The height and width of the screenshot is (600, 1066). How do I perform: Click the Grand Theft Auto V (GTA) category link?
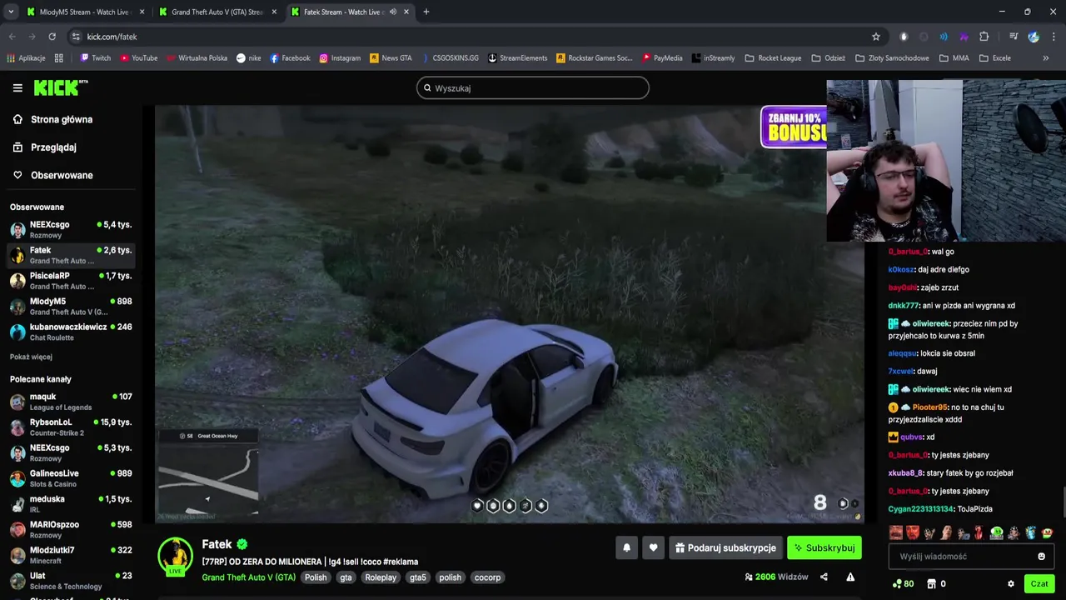pos(248,577)
